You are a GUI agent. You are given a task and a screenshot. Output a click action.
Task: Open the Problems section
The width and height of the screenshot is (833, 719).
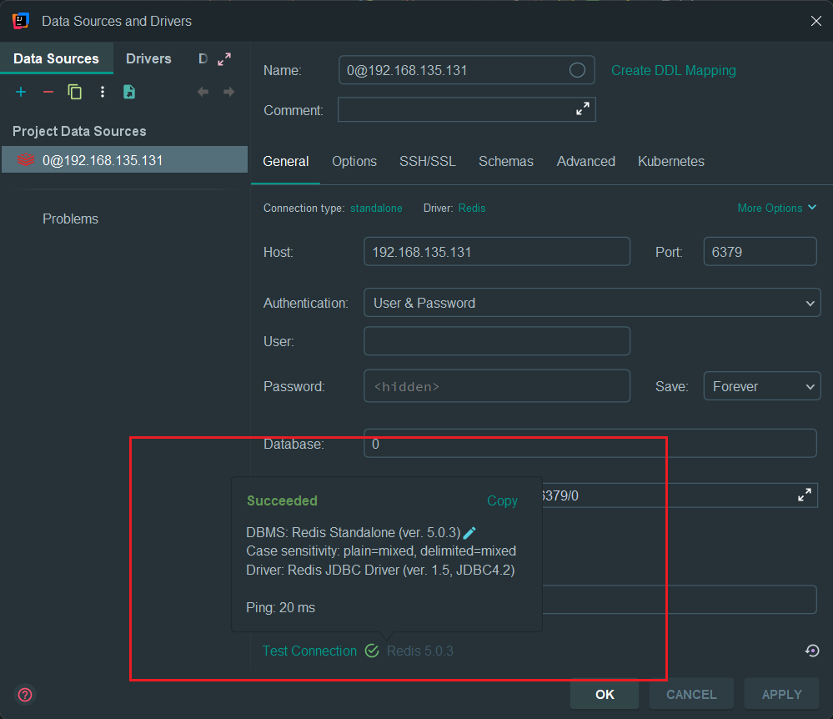71,219
